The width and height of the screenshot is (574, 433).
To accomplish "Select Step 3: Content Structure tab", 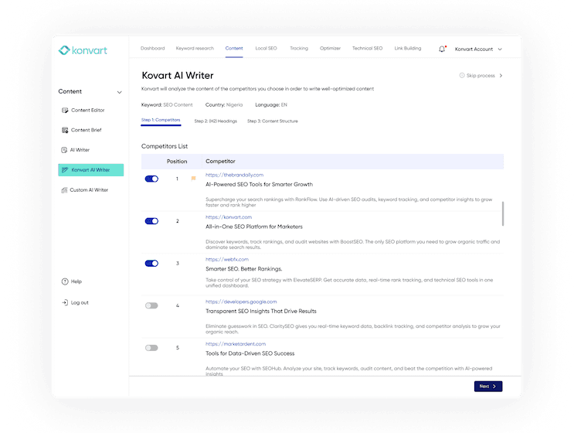I will tap(273, 121).
